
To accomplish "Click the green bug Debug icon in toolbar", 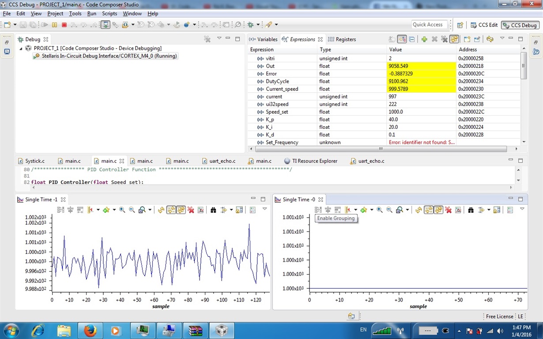I will click(250, 25).
